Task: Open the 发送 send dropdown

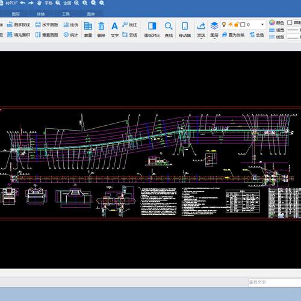Action: [x=201, y=29]
